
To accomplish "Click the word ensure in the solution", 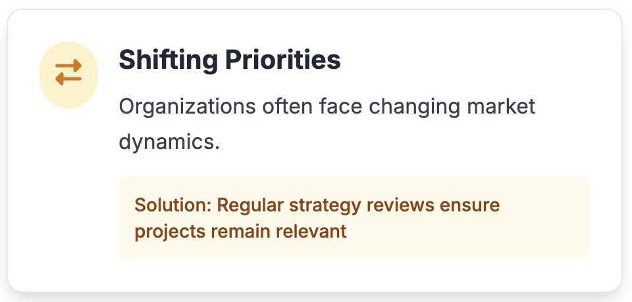I will pos(469,206).
